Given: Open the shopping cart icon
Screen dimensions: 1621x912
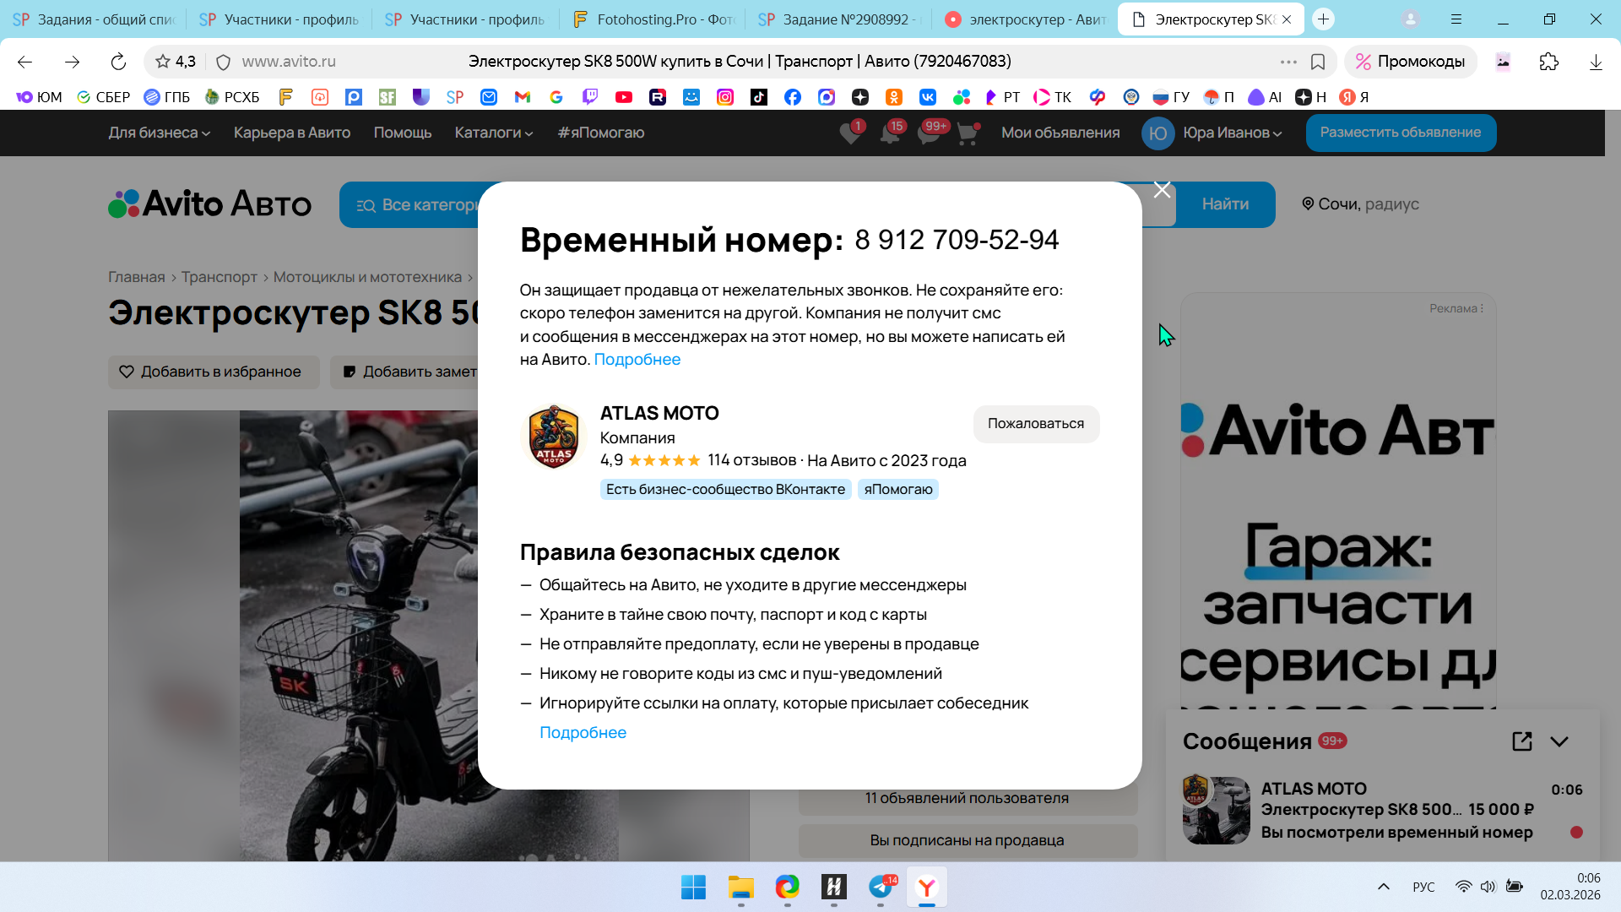Looking at the screenshot, I should [968, 133].
